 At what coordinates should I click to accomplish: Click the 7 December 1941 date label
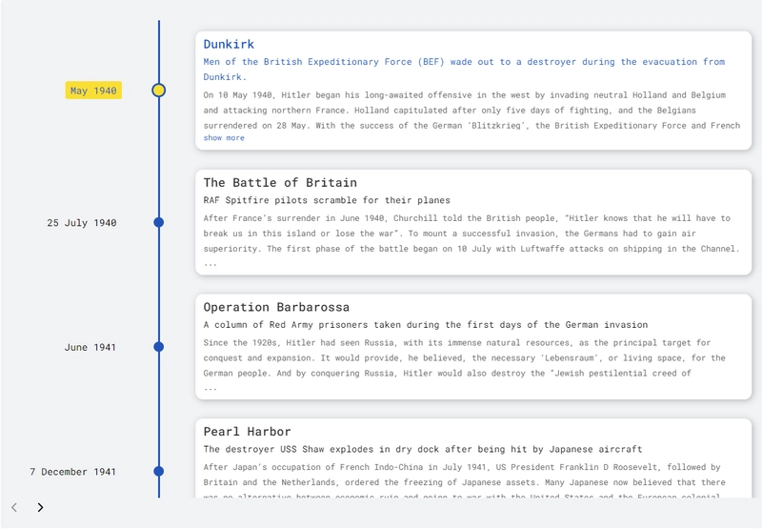(x=73, y=472)
